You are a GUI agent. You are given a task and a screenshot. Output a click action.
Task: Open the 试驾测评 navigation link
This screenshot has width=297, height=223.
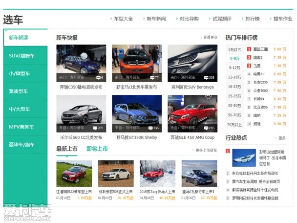pyautogui.click(x=222, y=19)
